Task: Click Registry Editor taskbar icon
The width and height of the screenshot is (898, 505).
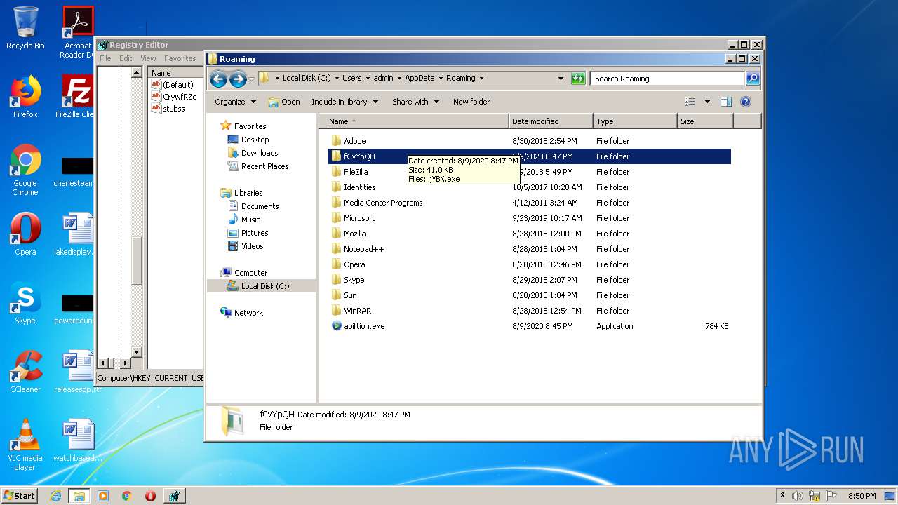Action: pos(174,496)
